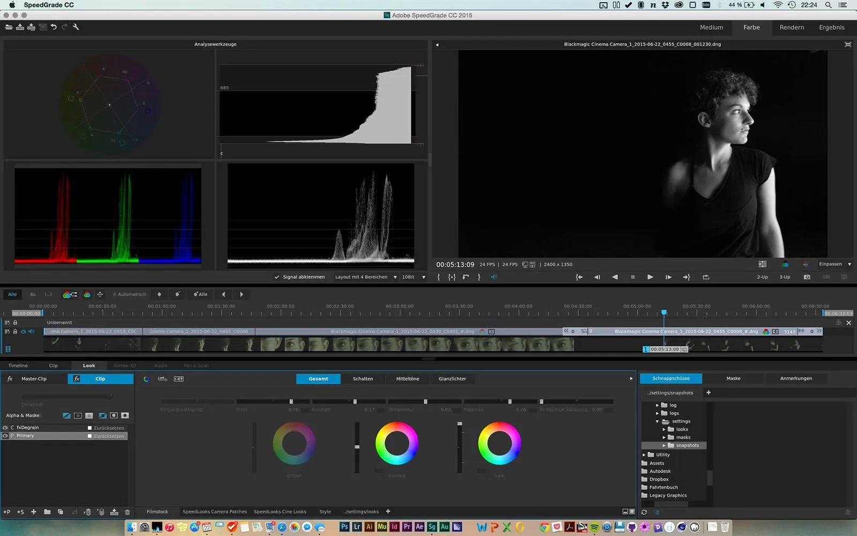Check Zurücksetzen box for Primary layer

pos(90,436)
